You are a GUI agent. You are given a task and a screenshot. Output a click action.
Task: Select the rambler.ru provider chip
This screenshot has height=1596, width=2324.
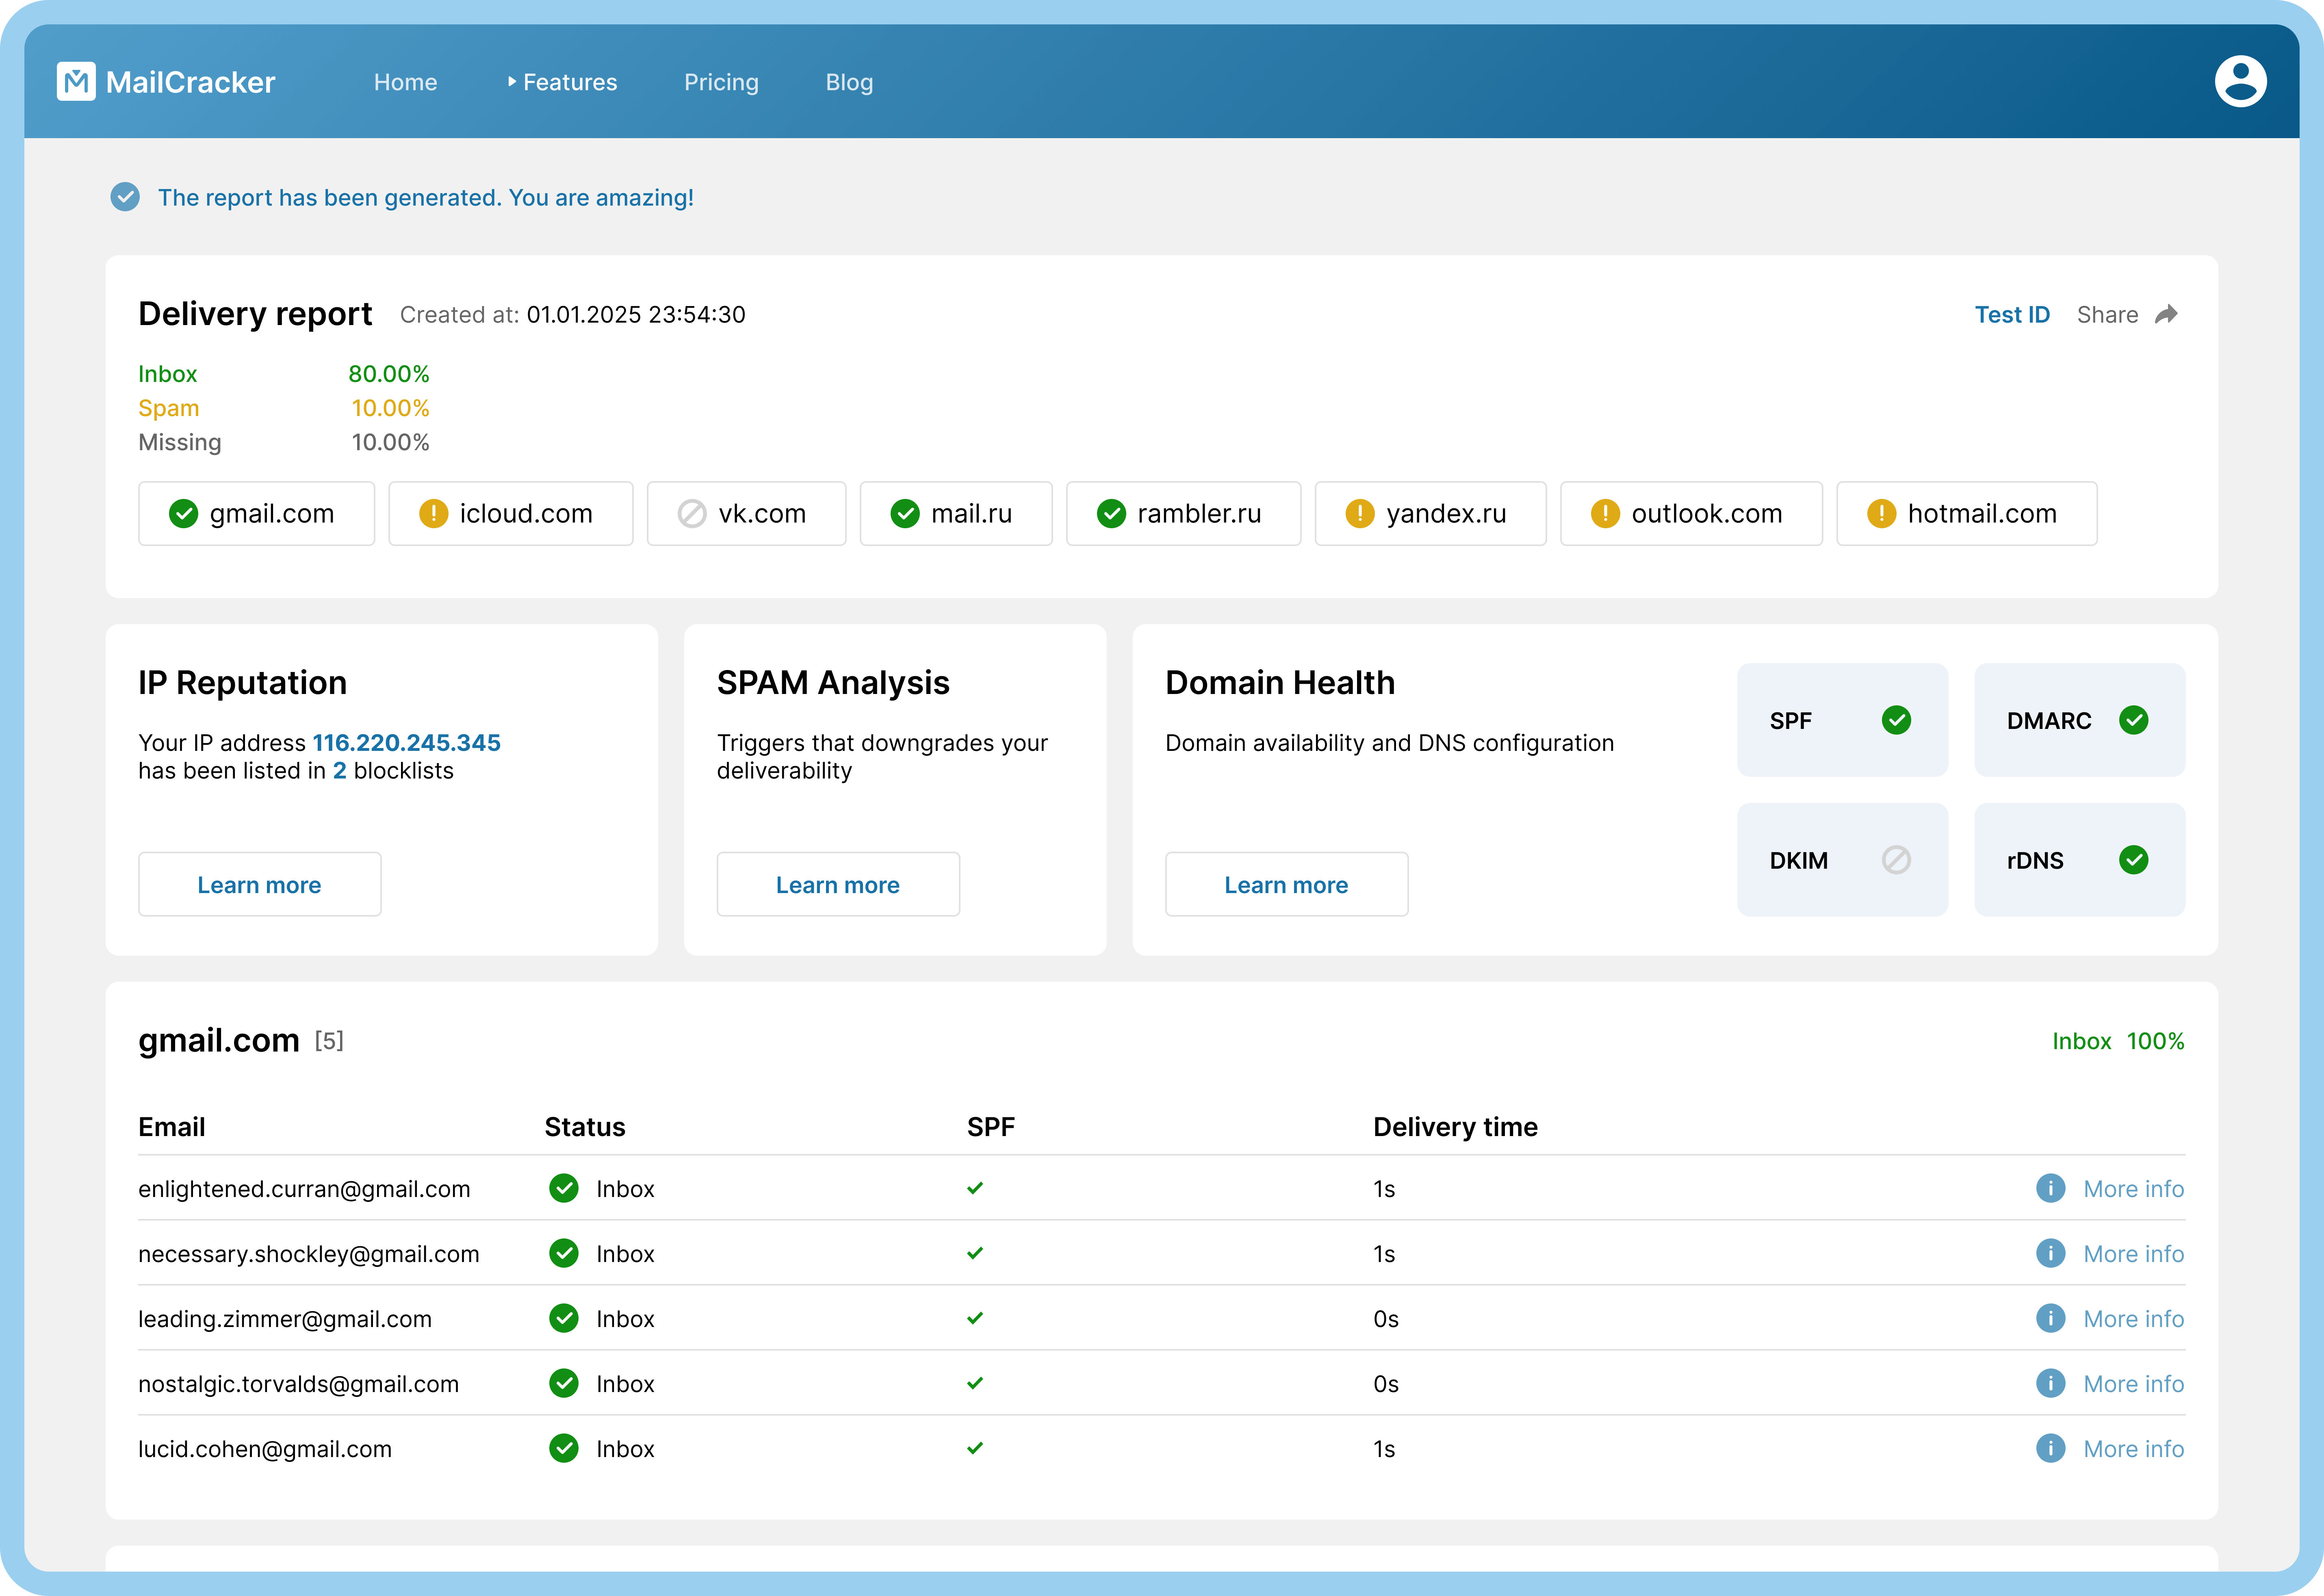point(1183,514)
